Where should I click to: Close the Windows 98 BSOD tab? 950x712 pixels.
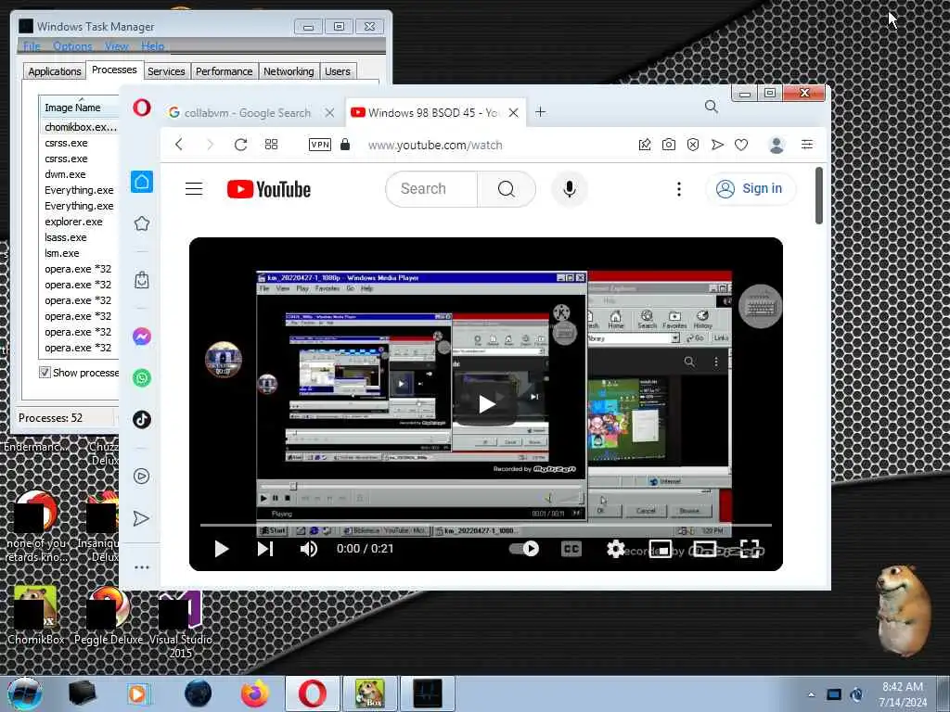pos(513,112)
